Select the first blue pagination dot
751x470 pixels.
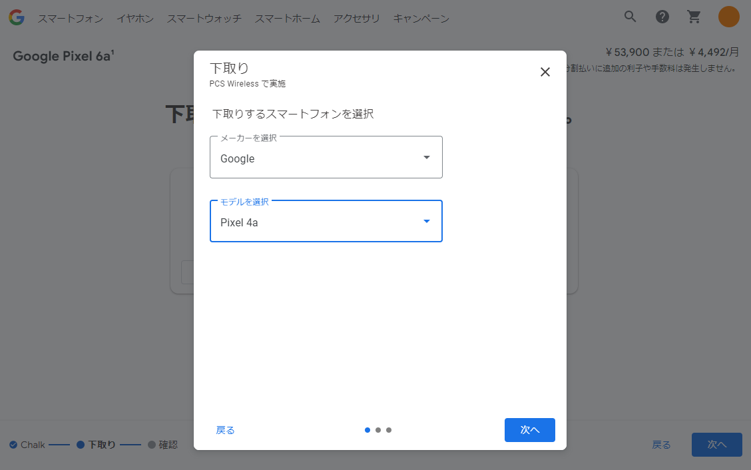368,430
